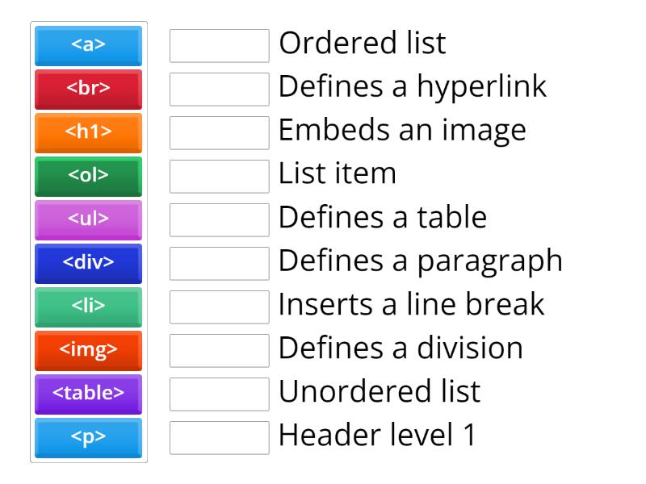The height and width of the screenshot is (484, 646).
Task: Select the green <ol> tag tile
Action: coord(88,177)
